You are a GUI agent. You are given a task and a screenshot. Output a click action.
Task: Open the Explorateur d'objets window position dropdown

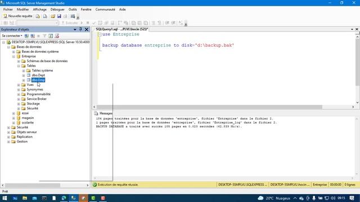(x=75, y=29)
